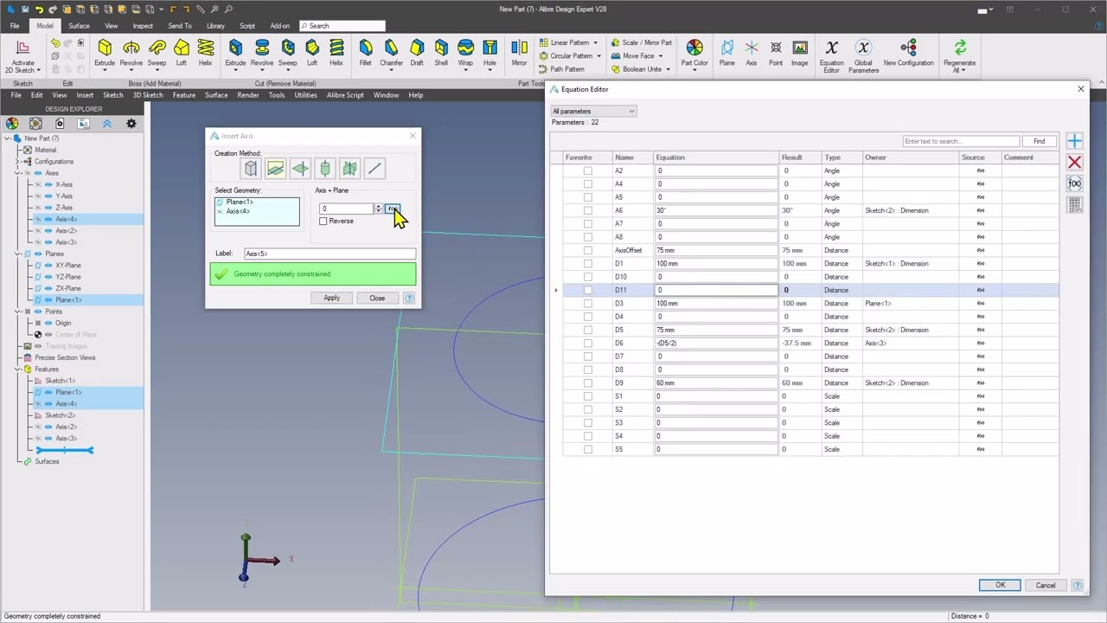Select the Cut Helix tool
The image size is (1107, 623).
coord(336,52)
